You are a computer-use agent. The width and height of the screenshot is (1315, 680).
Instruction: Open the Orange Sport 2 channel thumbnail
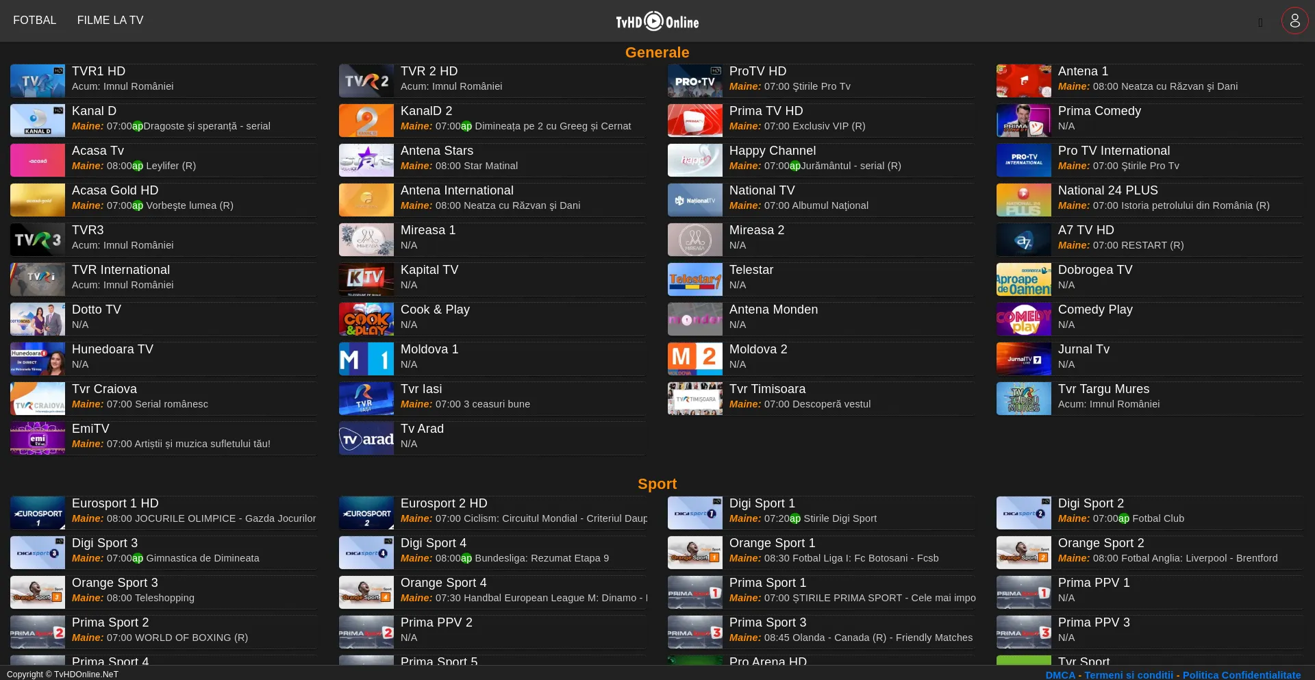(x=1023, y=552)
